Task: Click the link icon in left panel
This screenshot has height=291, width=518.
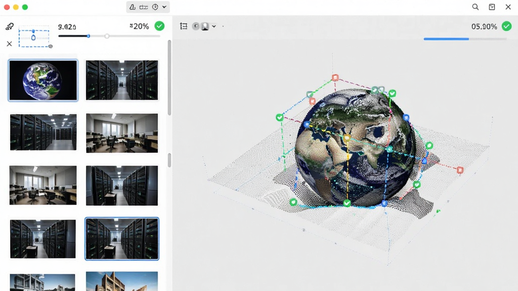Action: pos(10,26)
